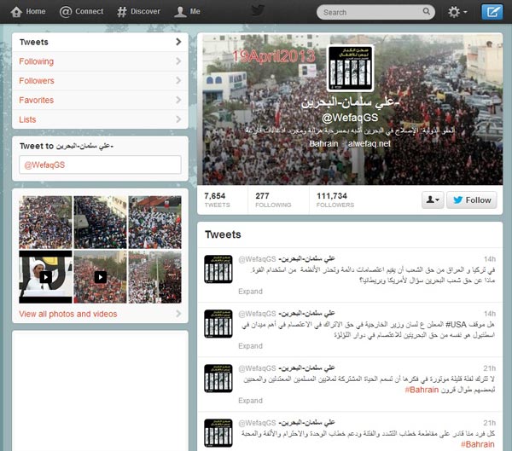Expand the first tweet posted 14h ago
512x451 pixels.
[x=250, y=292]
